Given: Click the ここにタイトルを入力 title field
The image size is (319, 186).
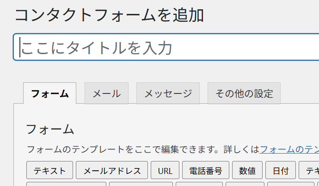Looking at the screenshot, I should (x=166, y=47).
